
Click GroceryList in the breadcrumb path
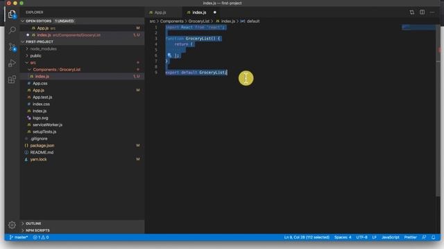pos(199,21)
